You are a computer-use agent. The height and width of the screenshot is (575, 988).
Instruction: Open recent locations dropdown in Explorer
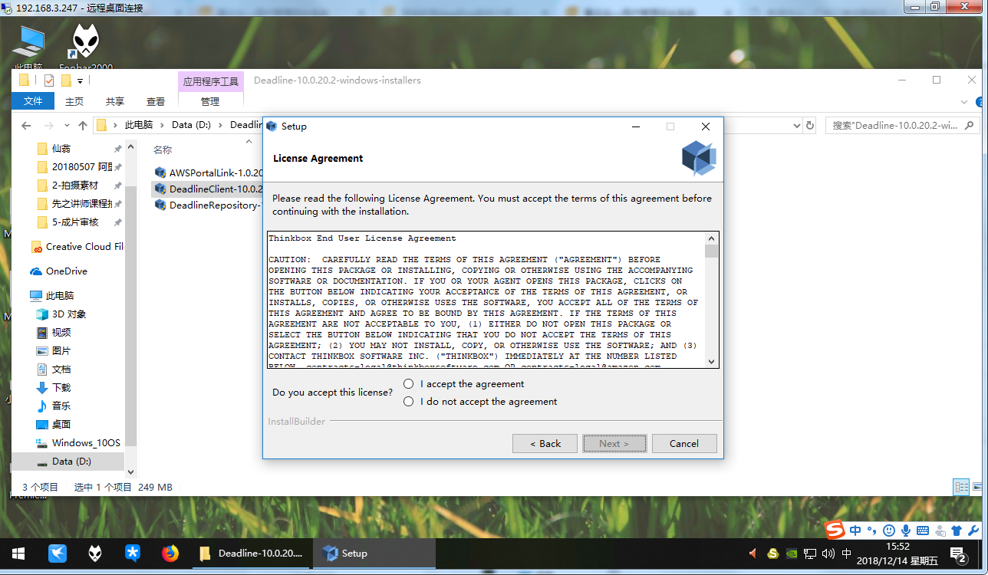coord(67,126)
